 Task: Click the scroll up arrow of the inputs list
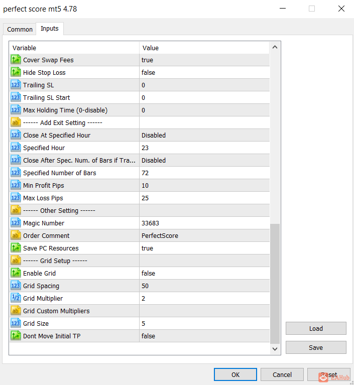coord(275,47)
